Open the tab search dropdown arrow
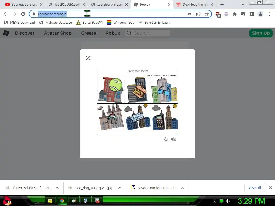 pos(243,5)
